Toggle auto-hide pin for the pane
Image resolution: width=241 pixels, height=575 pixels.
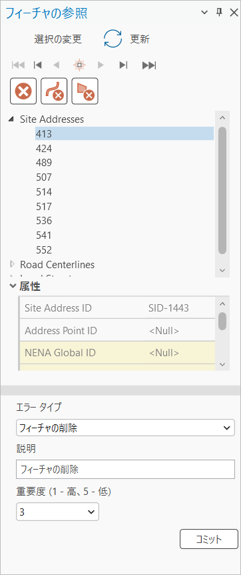[x=219, y=13]
